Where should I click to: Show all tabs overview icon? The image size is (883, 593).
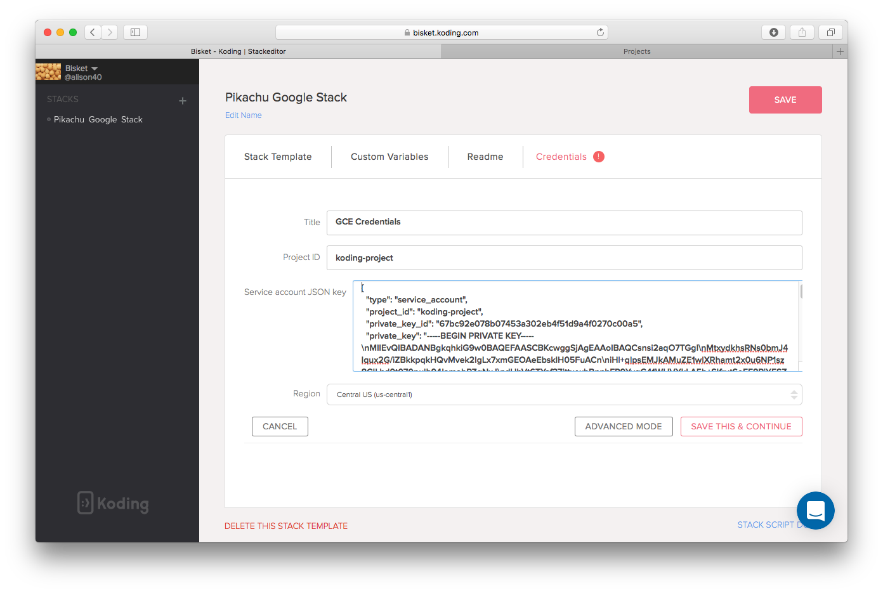[x=830, y=32]
